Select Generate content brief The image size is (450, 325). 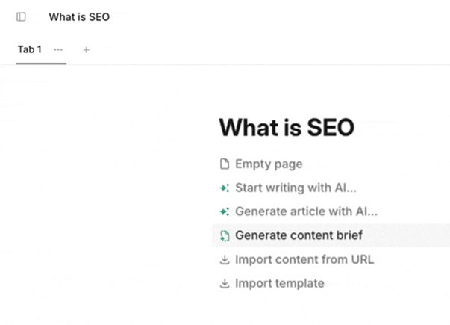pyautogui.click(x=299, y=235)
